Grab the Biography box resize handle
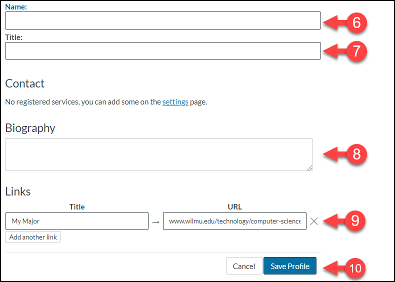Viewport: 395px width, 282px height. [310, 168]
